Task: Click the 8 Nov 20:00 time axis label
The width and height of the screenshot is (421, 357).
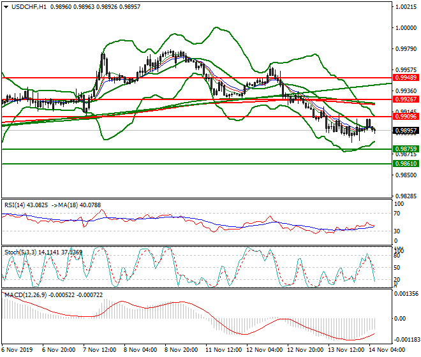Action: click(x=181, y=350)
